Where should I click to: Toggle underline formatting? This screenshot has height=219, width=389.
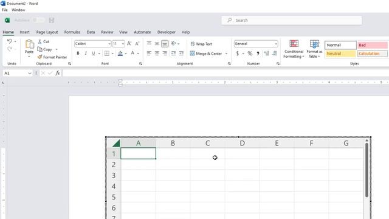[93, 53]
